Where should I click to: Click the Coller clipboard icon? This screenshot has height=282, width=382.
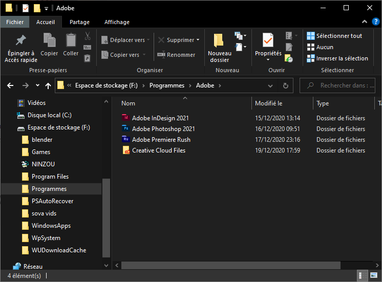pyautogui.click(x=71, y=40)
